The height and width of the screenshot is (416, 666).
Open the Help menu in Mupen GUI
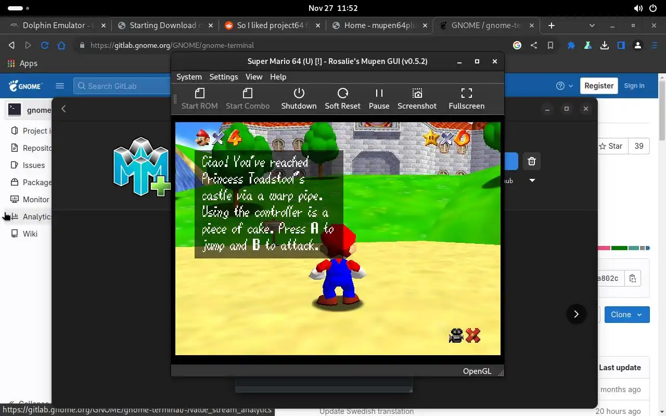278,76
